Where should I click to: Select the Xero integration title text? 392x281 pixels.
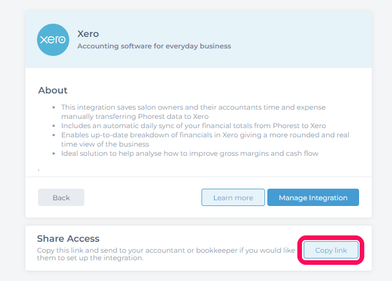tap(88, 33)
